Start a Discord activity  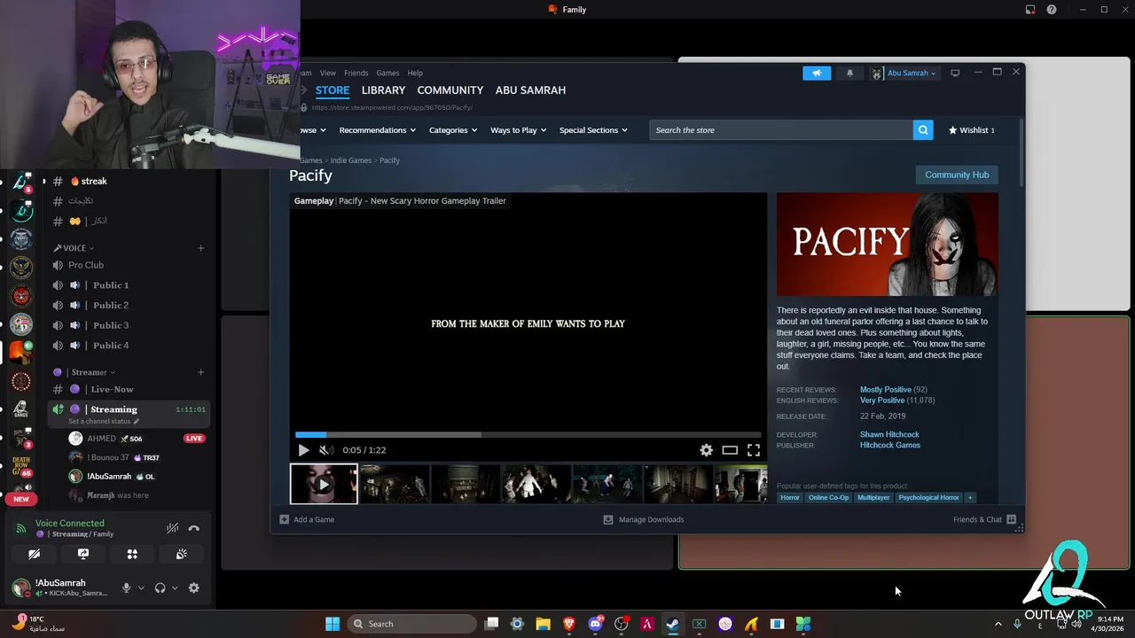(132, 554)
